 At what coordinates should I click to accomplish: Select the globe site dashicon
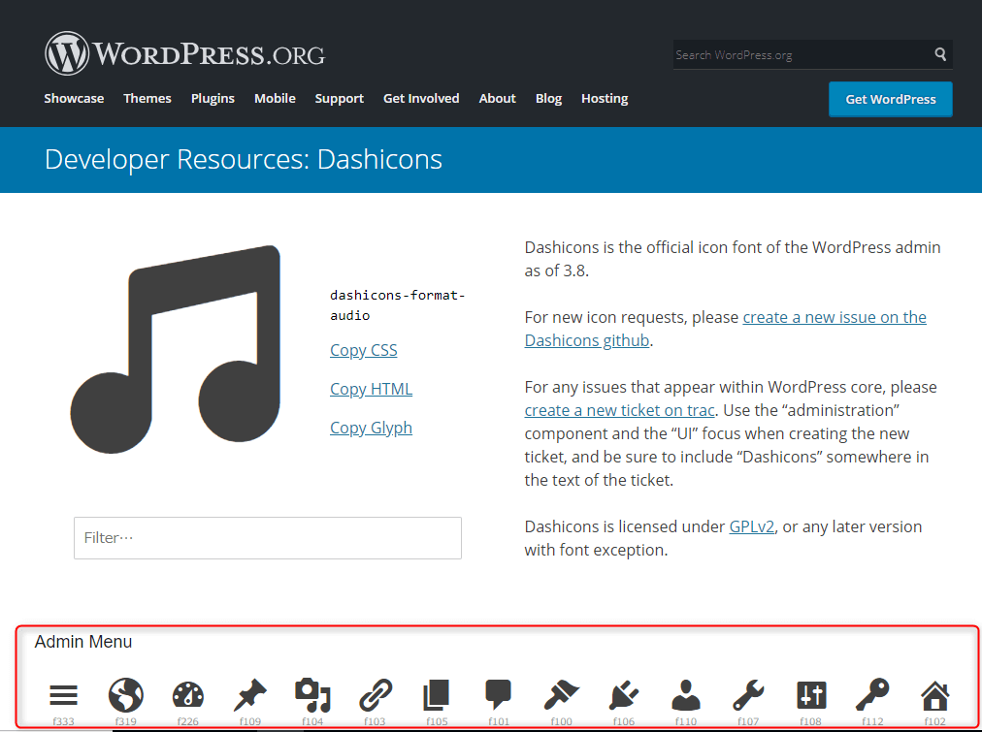125,695
